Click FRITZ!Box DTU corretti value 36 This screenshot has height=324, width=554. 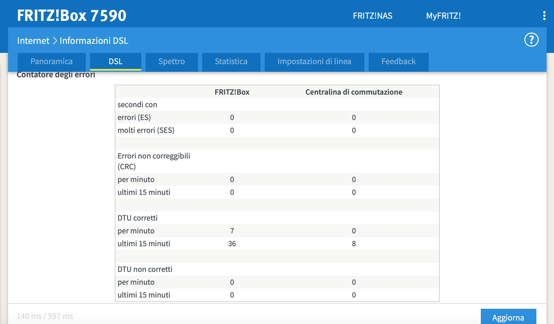[x=232, y=244]
